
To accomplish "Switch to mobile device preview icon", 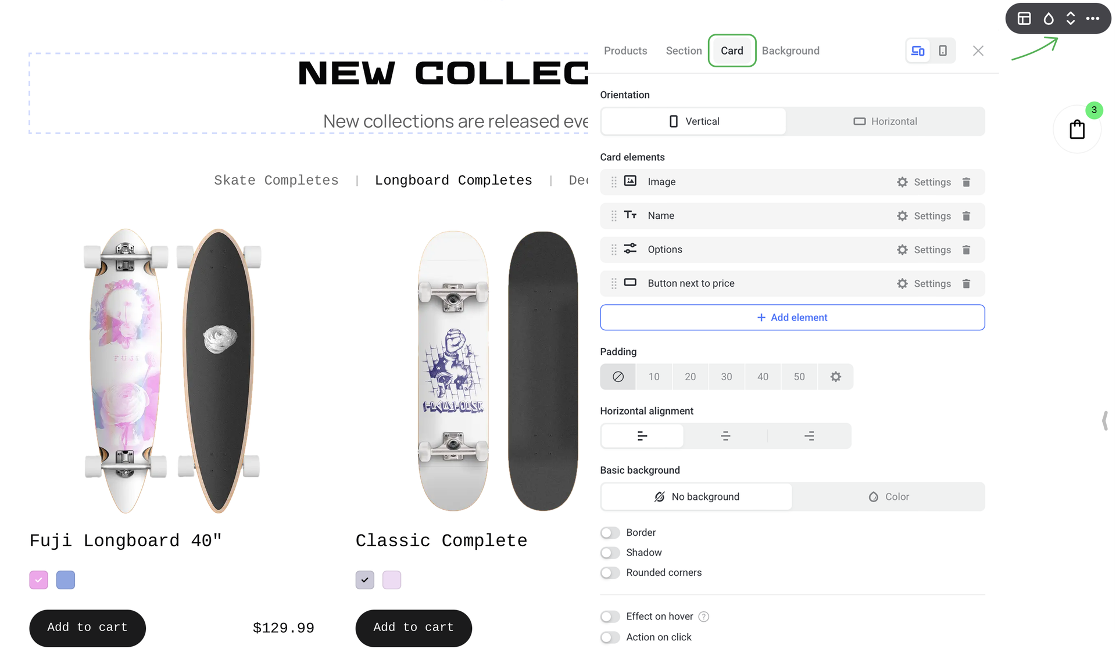I will (943, 51).
